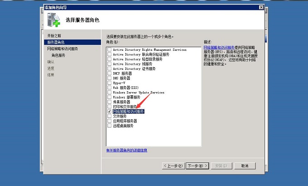The image size is (308, 186).
Task: Check Windows Server Update Services role
Action: pyautogui.click(x=109, y=93)
